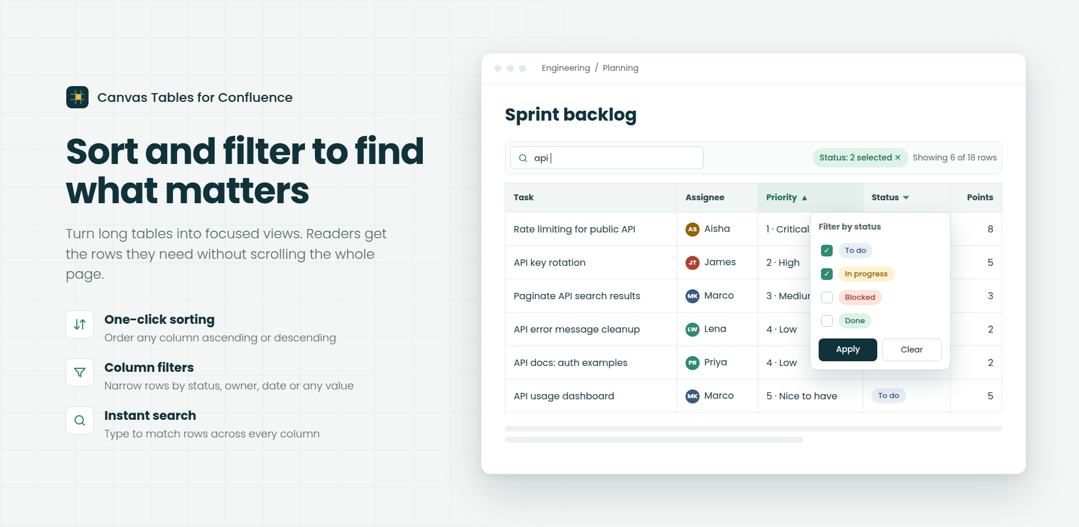The height and width of the screenshot is (527, 1079).
Task: Click James's JT avatar icon
Action: 693,262
